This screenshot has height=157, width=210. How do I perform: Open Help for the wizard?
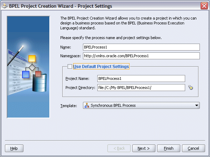(x=14, y=148)
